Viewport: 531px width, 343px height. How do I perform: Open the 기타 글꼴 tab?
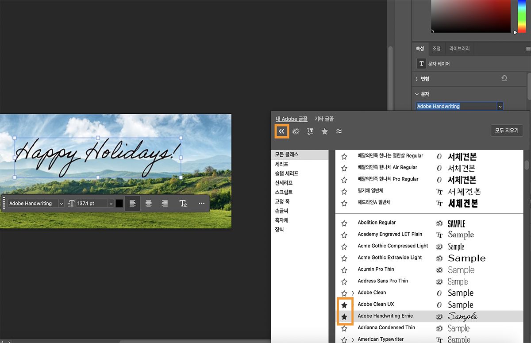click(324, 119)
